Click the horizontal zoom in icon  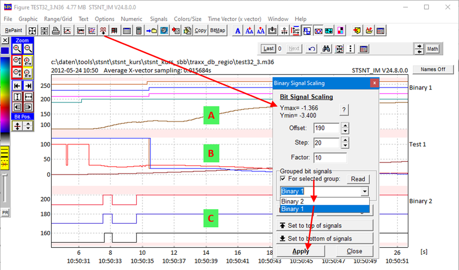point(28,61)
